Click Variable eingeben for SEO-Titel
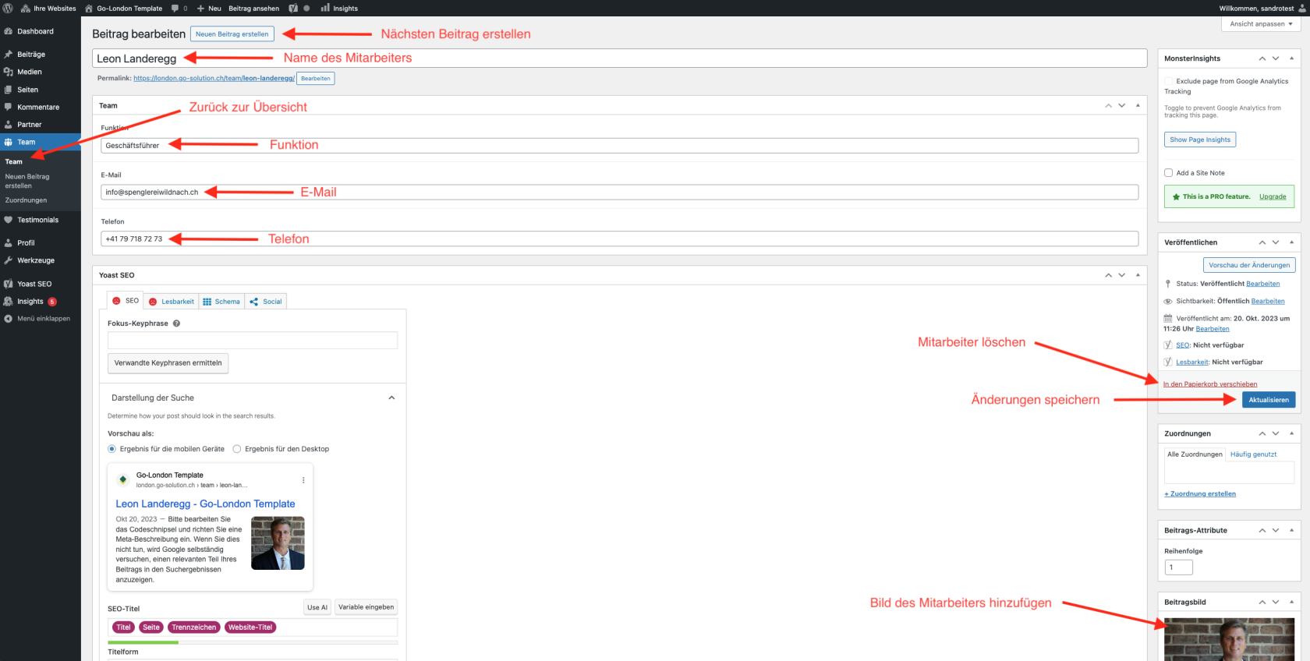The image size is (1310, 661). point(366,607)
